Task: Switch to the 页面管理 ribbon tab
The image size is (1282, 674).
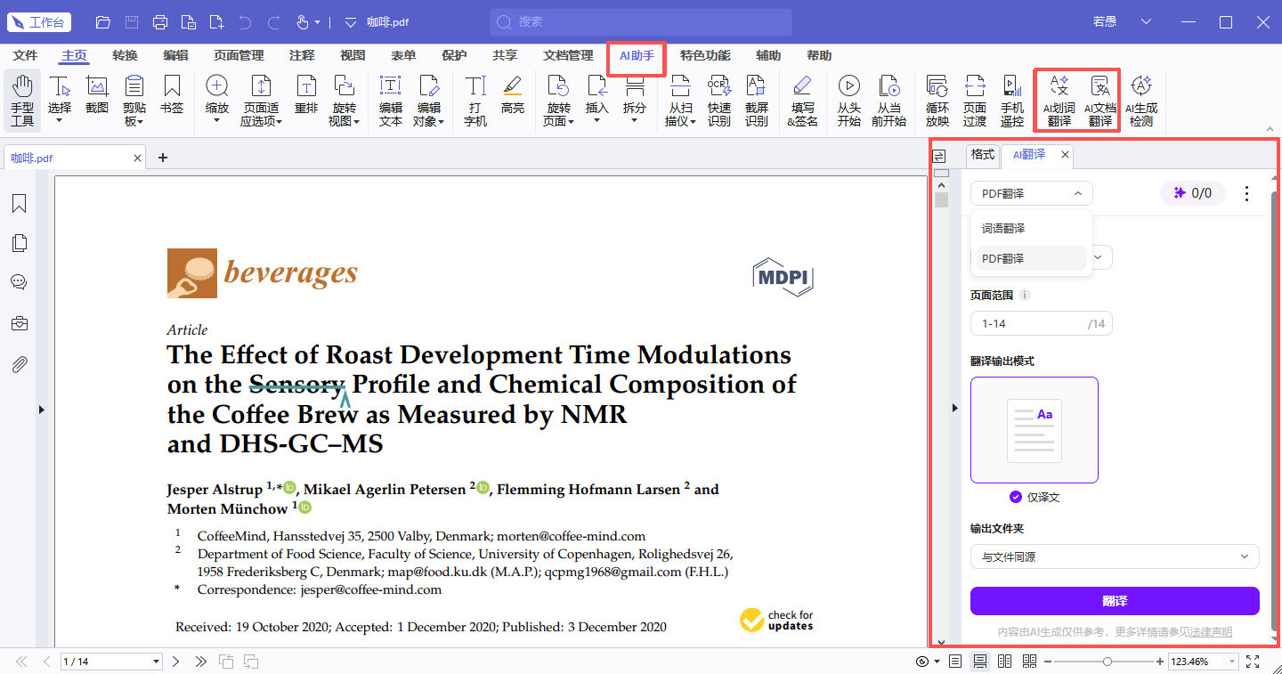Action: [x=239, y=55]
